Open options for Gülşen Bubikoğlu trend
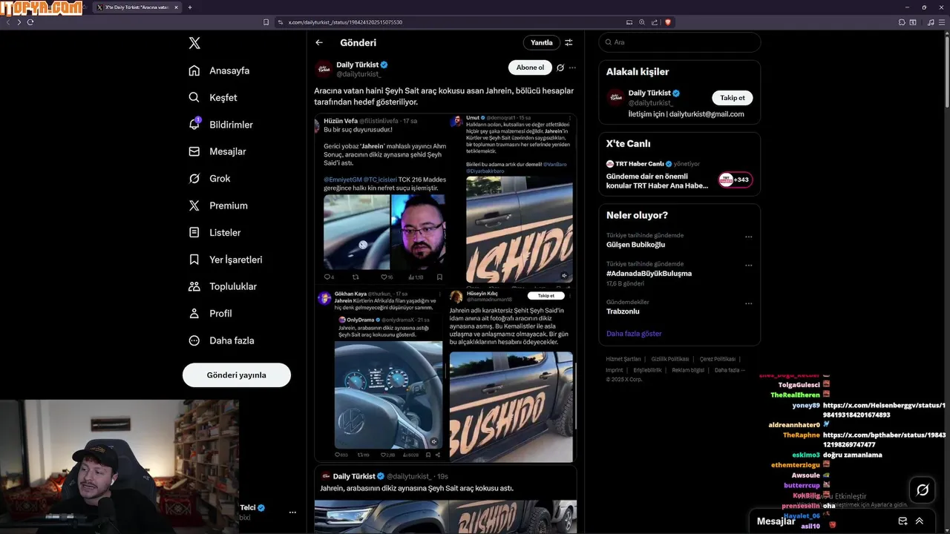The width and height of the screenshot is (950, 534). (x=748, y=237)
